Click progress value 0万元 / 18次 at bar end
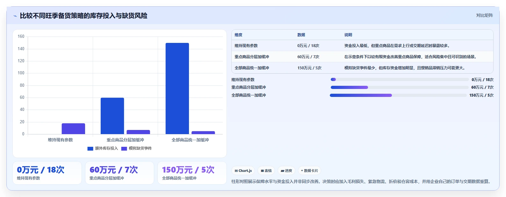The width and height of the screenshot is (506, 197). [x=482, y=80]
